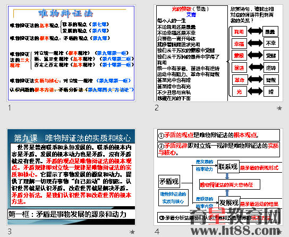This screenshot has height=237, width=289.
Task: Click the ② 矛盾规律 statement box on slide 4
Action: (218, 149)
